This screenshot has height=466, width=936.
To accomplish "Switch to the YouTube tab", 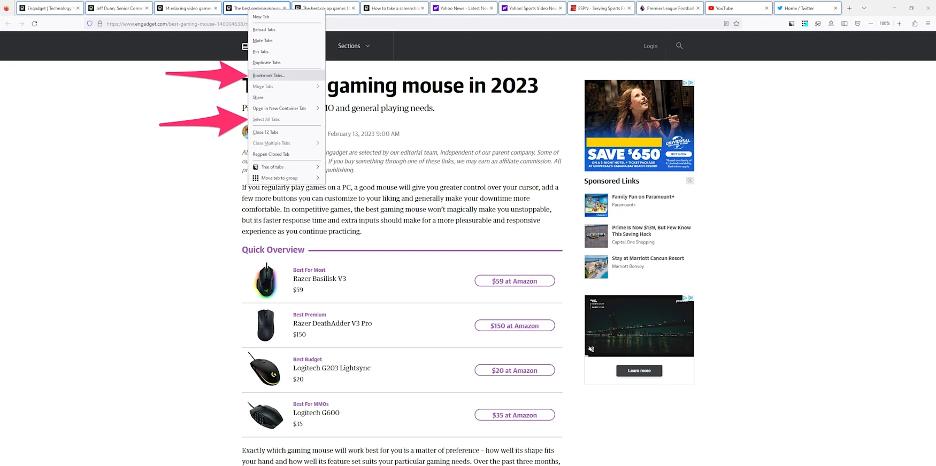I will coord(739,8).
